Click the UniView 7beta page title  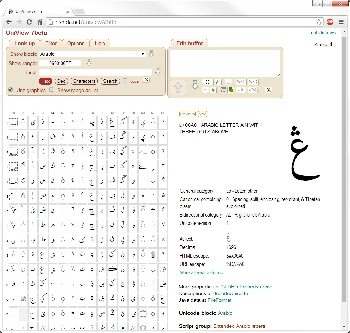pos(26,33)
